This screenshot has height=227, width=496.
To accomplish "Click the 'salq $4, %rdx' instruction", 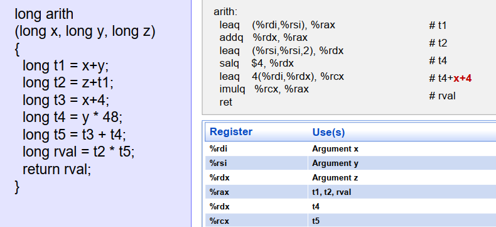I will click(257, 64).
